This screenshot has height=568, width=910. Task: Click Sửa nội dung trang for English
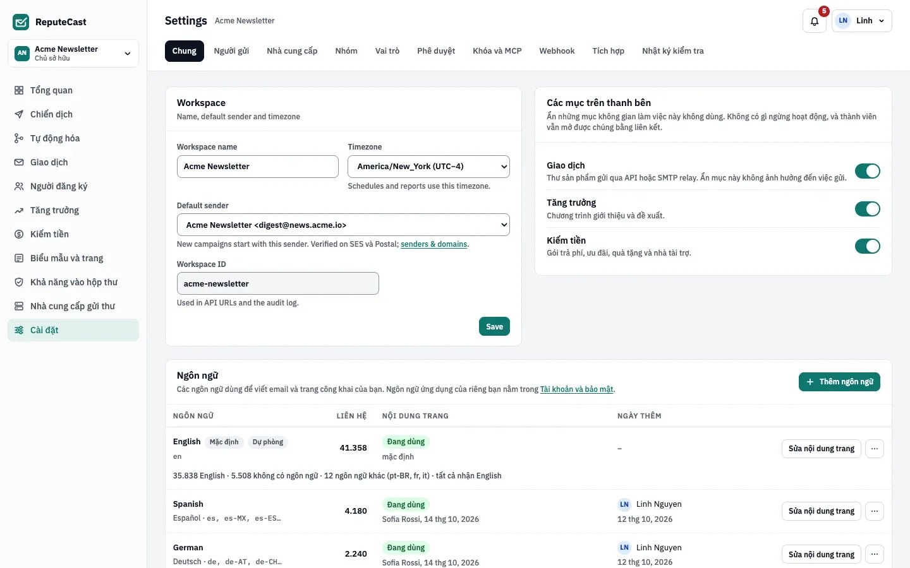click(x=822, y=449)
